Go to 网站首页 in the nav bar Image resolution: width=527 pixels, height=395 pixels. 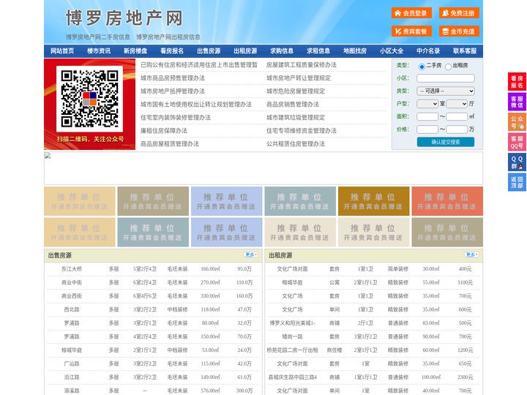tap(62, 51)
